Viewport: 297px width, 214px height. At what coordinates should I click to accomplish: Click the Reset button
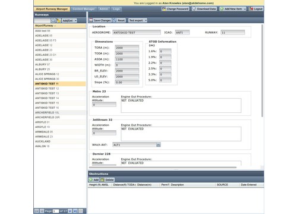(x=119, y=20)
